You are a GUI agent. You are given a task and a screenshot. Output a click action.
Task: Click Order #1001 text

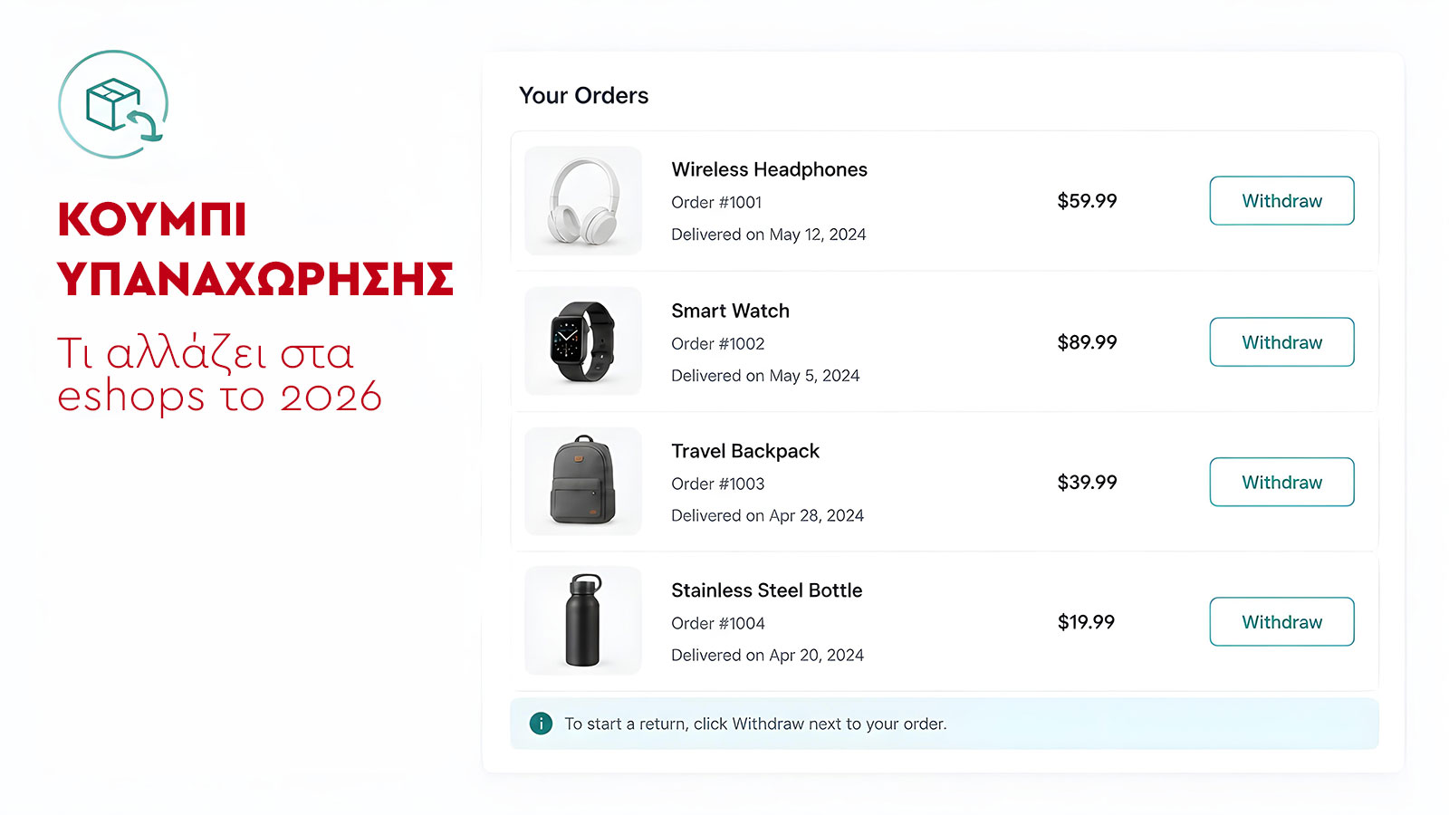click(716, 202)
